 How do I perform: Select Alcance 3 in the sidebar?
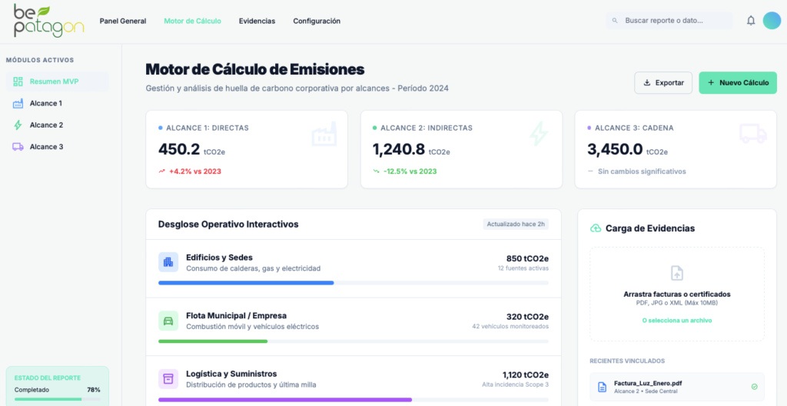46,146
